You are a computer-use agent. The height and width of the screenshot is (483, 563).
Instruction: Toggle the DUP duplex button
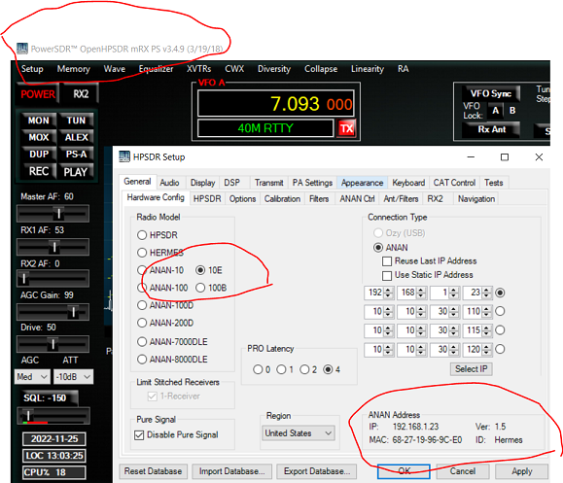(39, 154)
